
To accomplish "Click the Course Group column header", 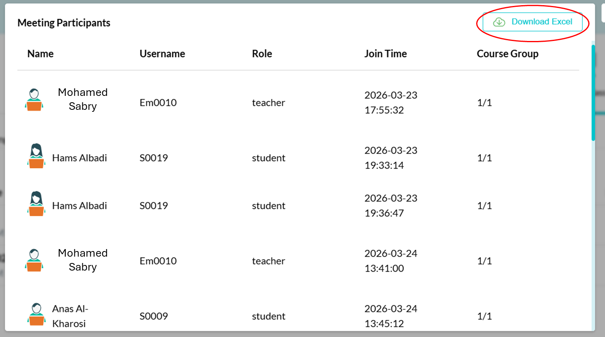I will [x=508, y=54].
